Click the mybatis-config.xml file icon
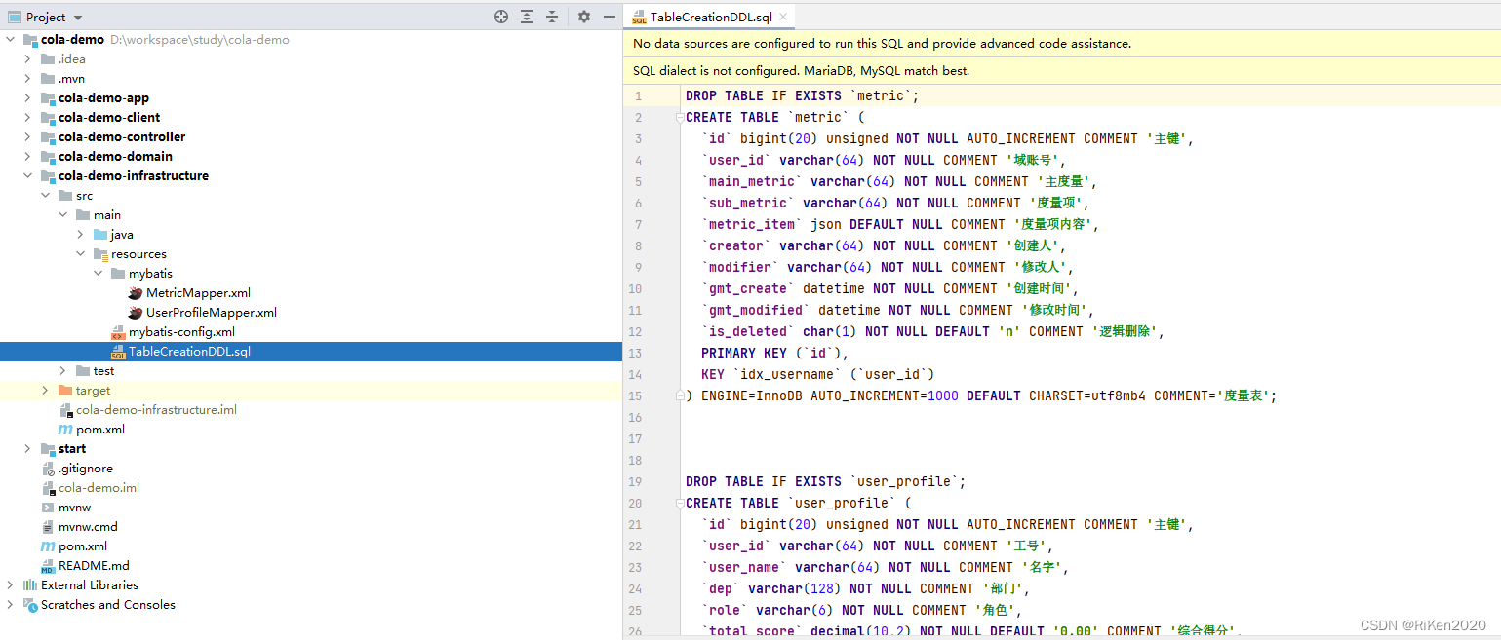1501x640 pixels. click(118, 332)
